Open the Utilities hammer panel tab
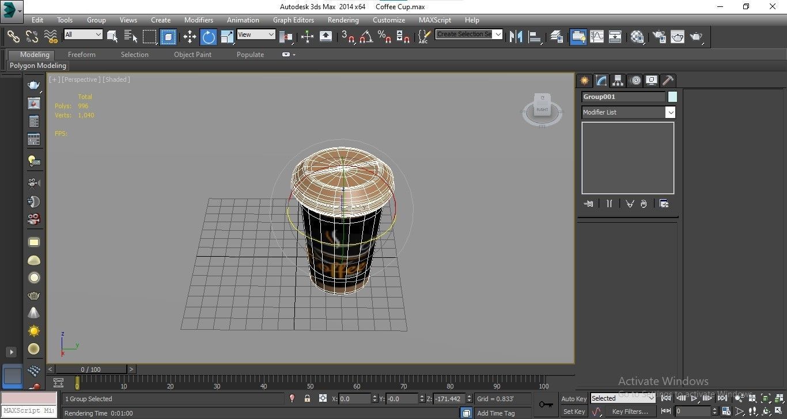 click(x=668, y=81)
